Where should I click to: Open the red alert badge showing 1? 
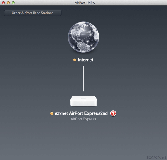[113, 113]
